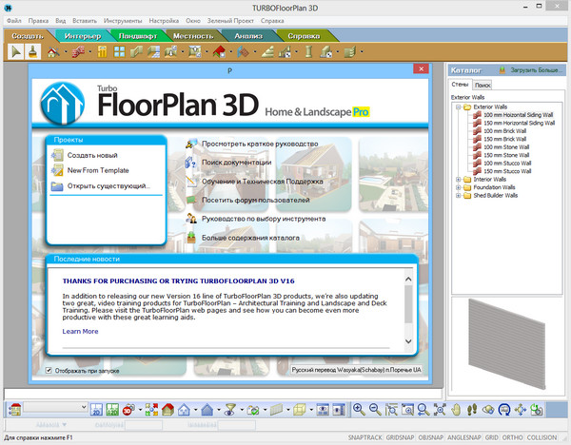Choose the red brick wall tool
This screenshot has width=571, height=445.
pos(78,52)
